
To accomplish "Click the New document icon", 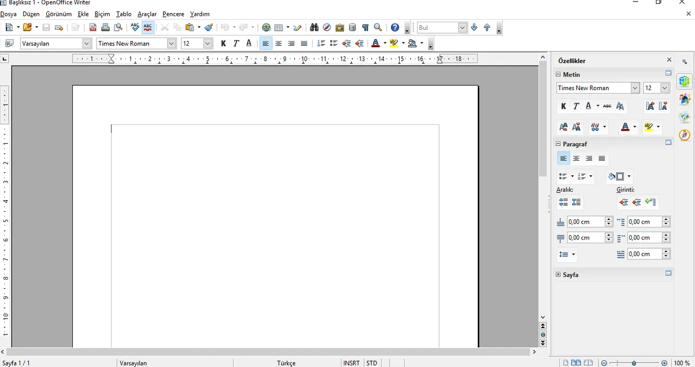I will 9,27.
